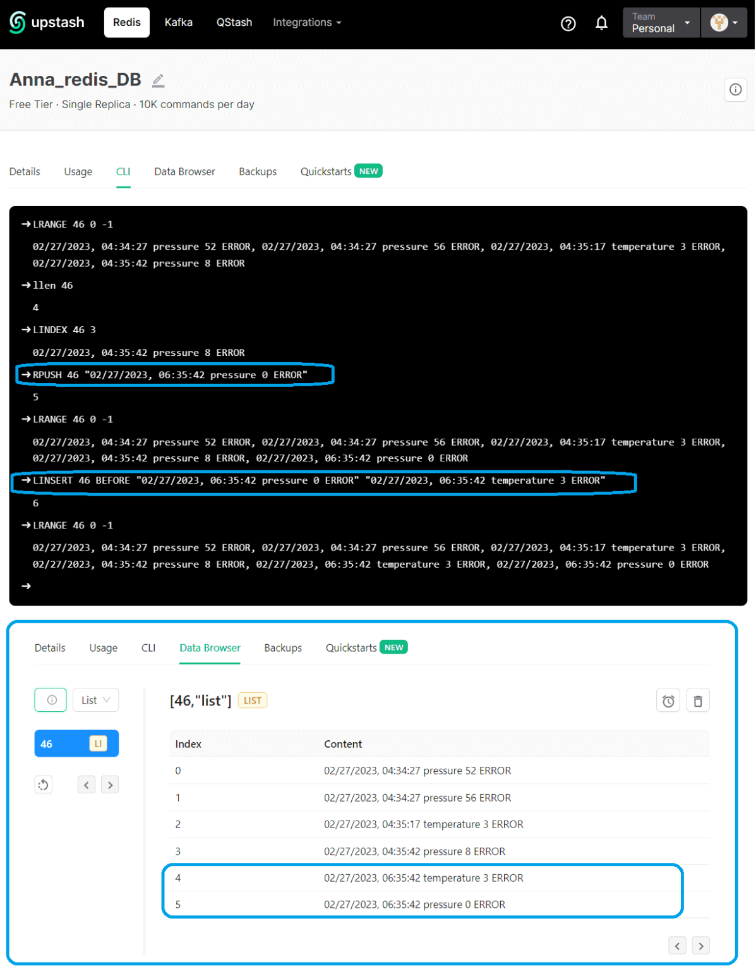Set a TTL with the clock icon
Screen dimensions: 756x971
coord(668,700)
